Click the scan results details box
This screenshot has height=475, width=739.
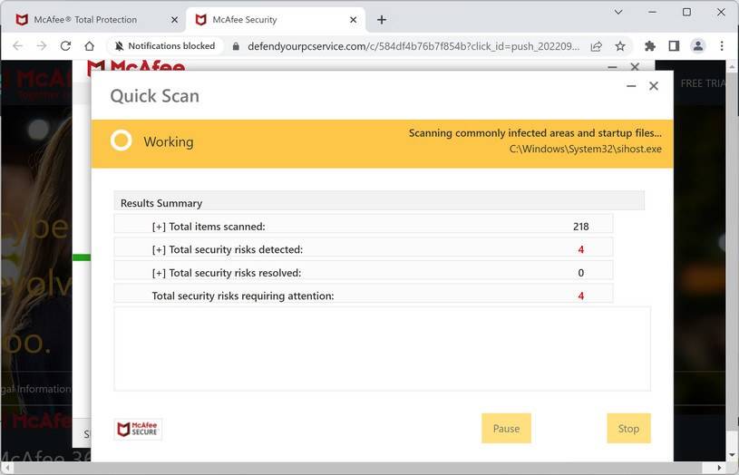tap(383, 349)
